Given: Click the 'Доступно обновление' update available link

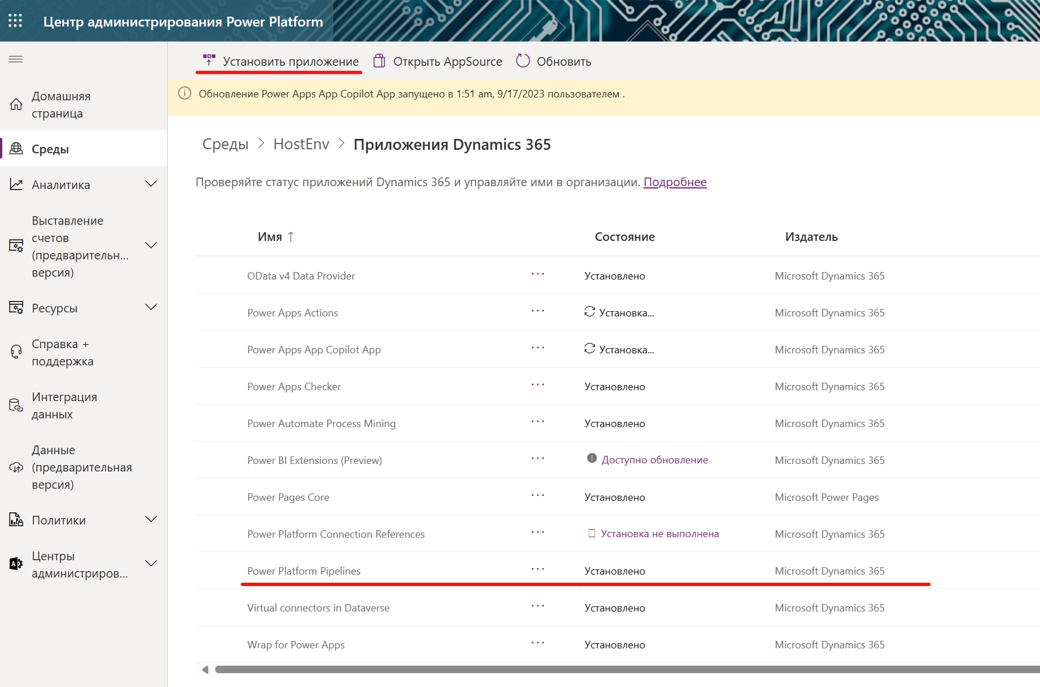Looking at the screenshot, I should click(654, 460).
